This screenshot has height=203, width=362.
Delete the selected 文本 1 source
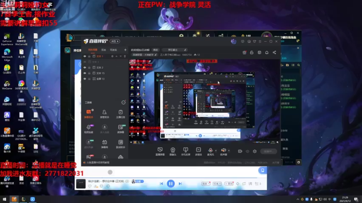pyautogui.click(x=125, y=56)
